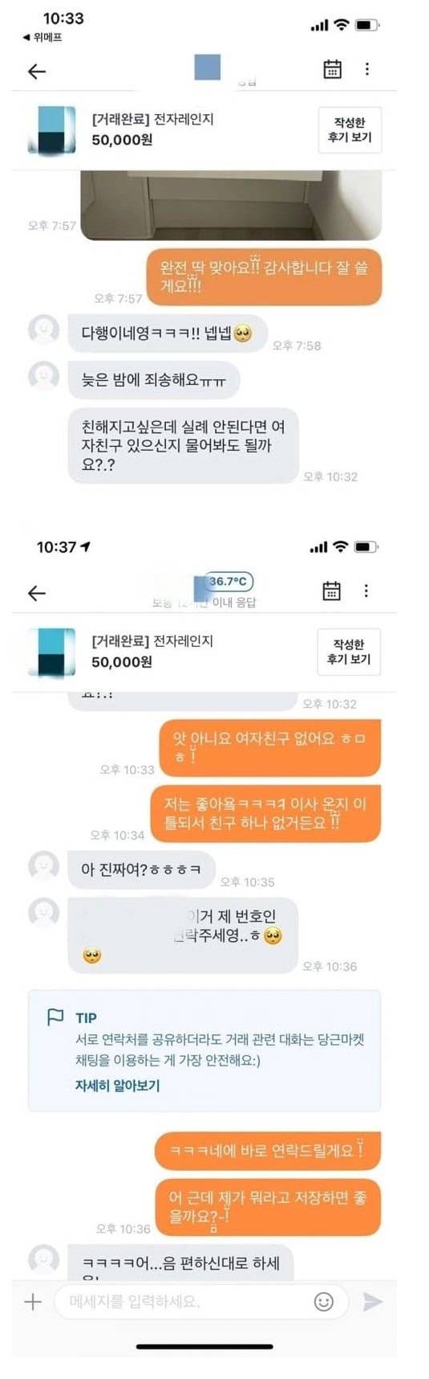
Task: Open the 전자레인지 product thumbnail in lower chat
Action: point(51,652)
